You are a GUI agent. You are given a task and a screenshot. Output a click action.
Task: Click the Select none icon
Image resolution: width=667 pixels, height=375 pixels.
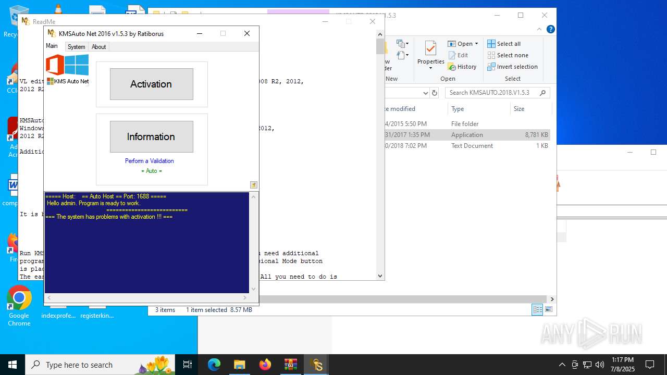(491, 55)
